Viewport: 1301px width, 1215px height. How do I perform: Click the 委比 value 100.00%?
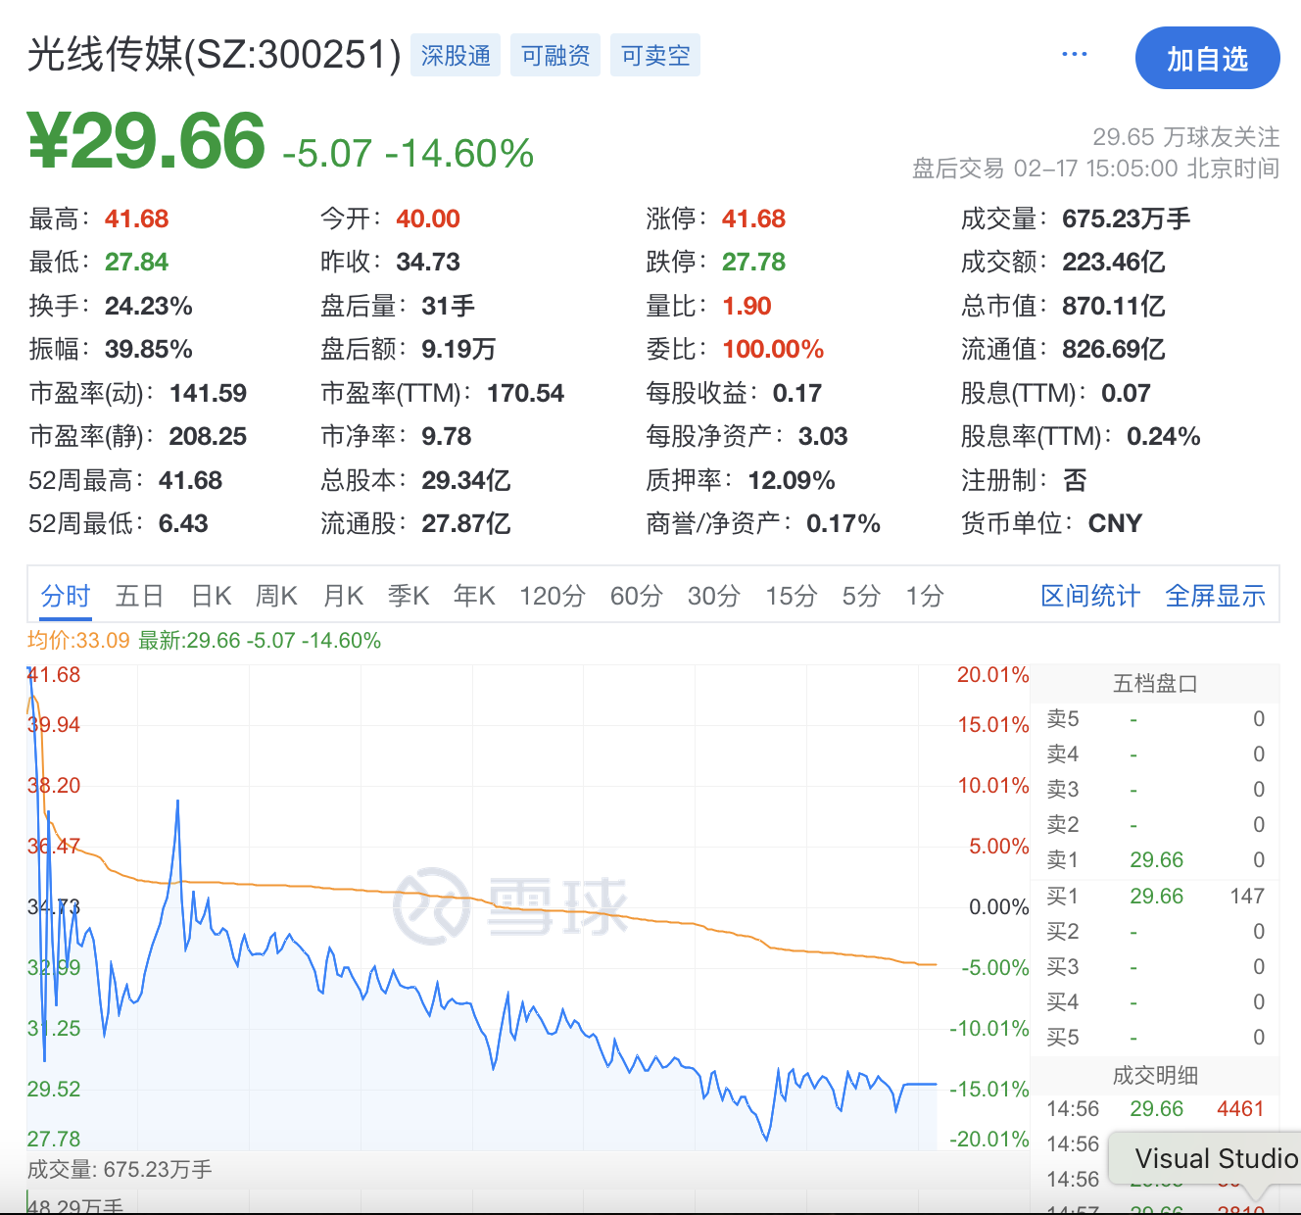(x=773, y=349)
